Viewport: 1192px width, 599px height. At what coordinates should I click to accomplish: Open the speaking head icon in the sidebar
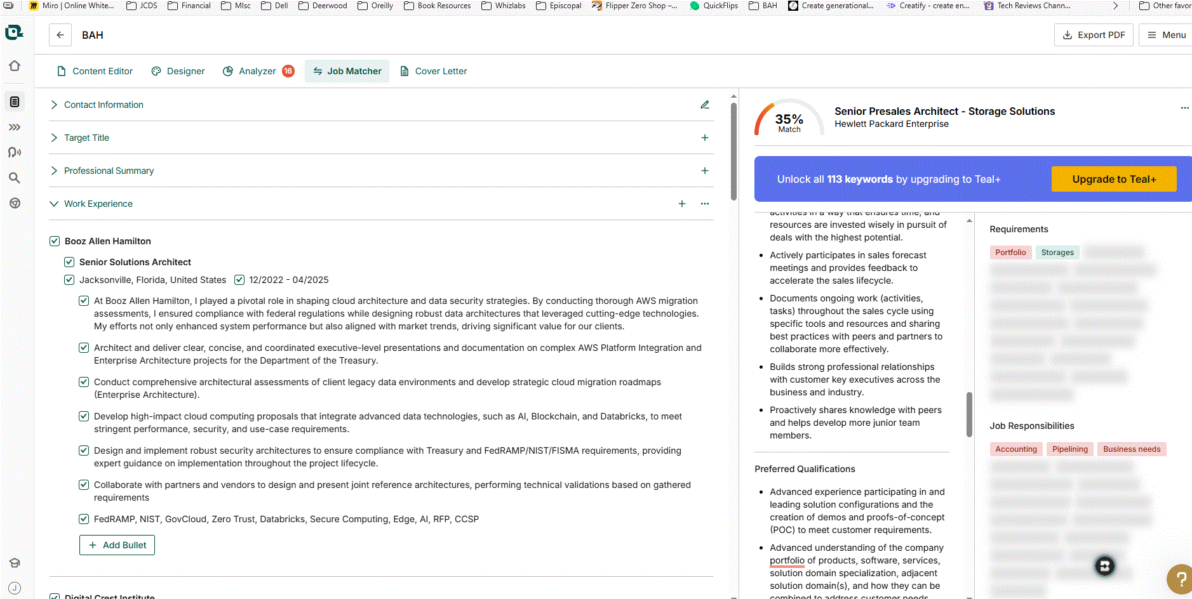[x=15, y=152]
